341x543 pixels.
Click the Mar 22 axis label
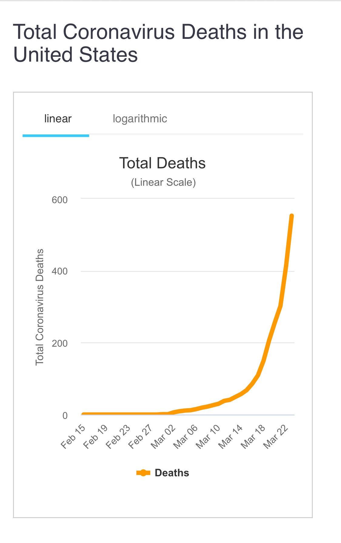276,436
